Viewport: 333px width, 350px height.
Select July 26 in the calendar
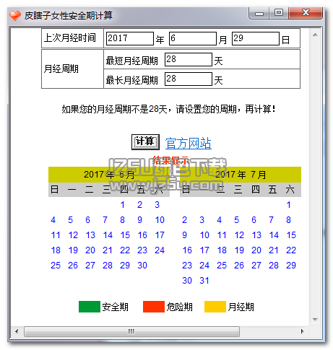[239, 266]
